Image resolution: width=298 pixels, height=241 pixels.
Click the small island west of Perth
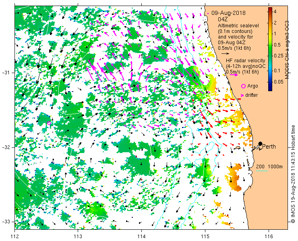click(238, 148)
